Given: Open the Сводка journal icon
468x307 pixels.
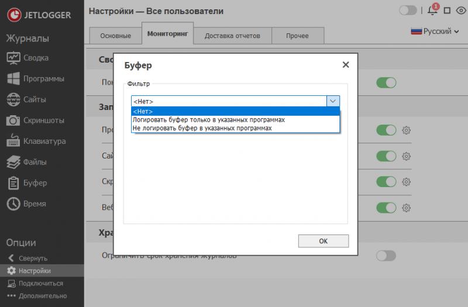Looking at the screenshot, I should pyautogui.click(x=13, y=58).
